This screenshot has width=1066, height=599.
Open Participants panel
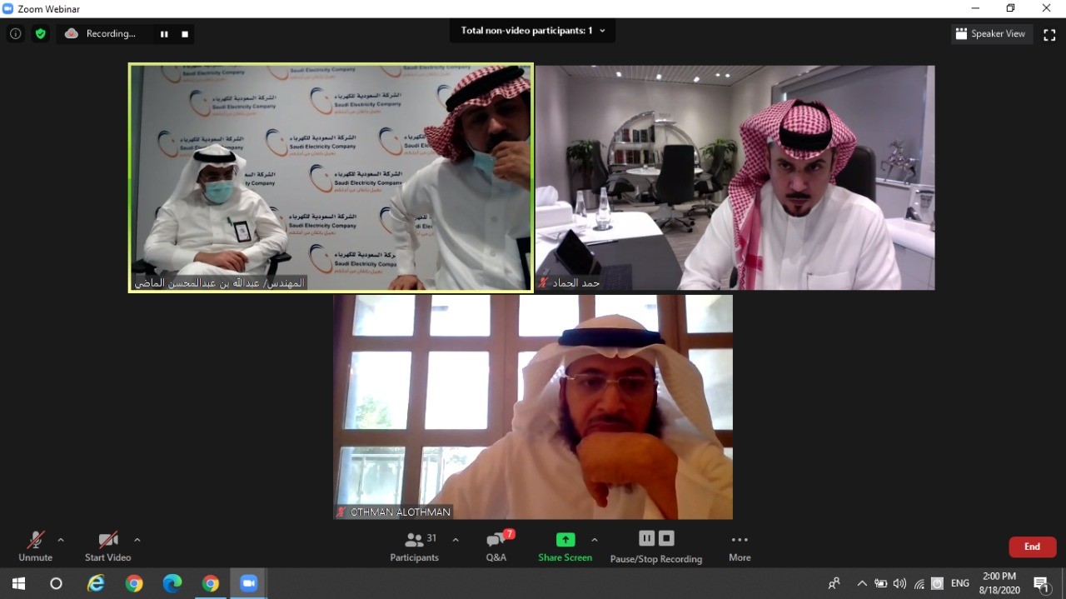pos(414,547)
